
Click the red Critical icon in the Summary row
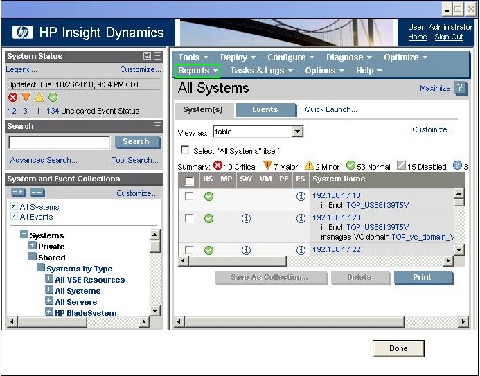tap(217, 165)
